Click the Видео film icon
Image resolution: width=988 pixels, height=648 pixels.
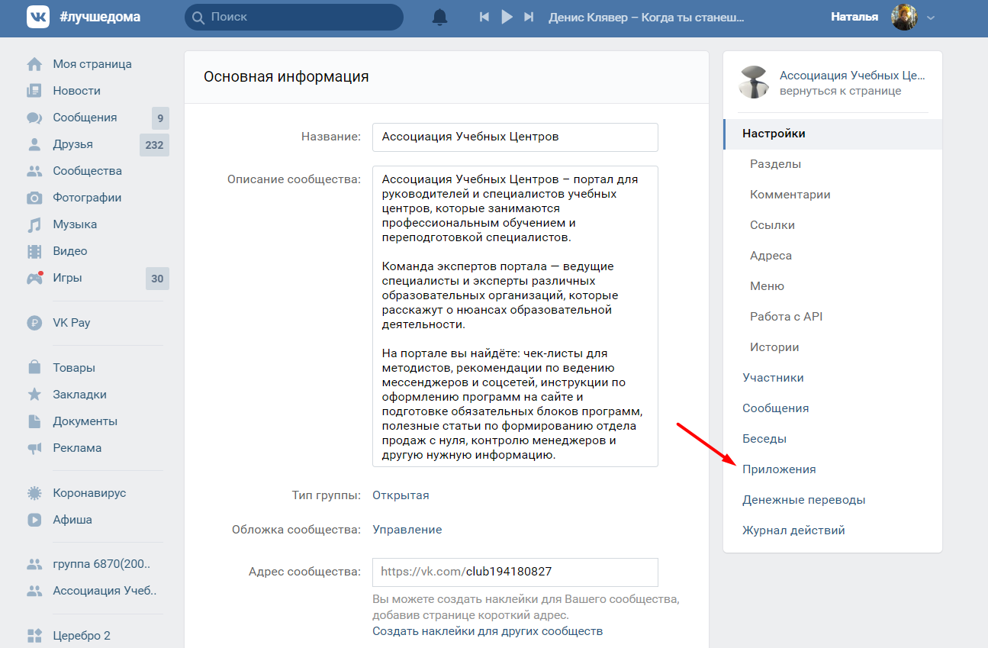click(34, 251)
